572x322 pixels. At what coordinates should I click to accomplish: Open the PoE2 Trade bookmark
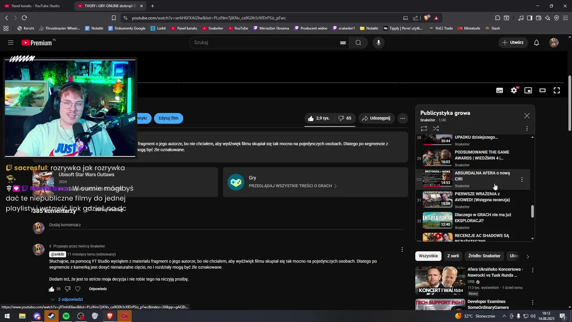(441, 28)
